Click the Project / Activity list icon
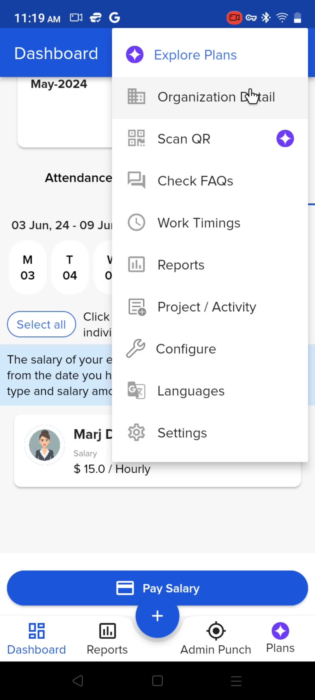This screenshot has height=700, width=315. click(x=137, y=307)
